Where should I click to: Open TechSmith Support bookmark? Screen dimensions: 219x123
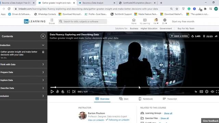coord(121,14)
